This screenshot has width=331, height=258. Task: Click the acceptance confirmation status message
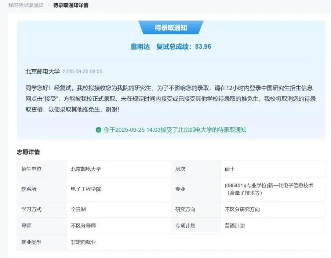click(175, 130)
